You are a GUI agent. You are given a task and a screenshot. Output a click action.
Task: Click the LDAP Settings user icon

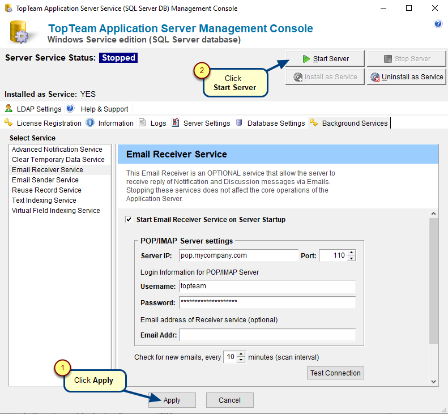coord(8,108)
